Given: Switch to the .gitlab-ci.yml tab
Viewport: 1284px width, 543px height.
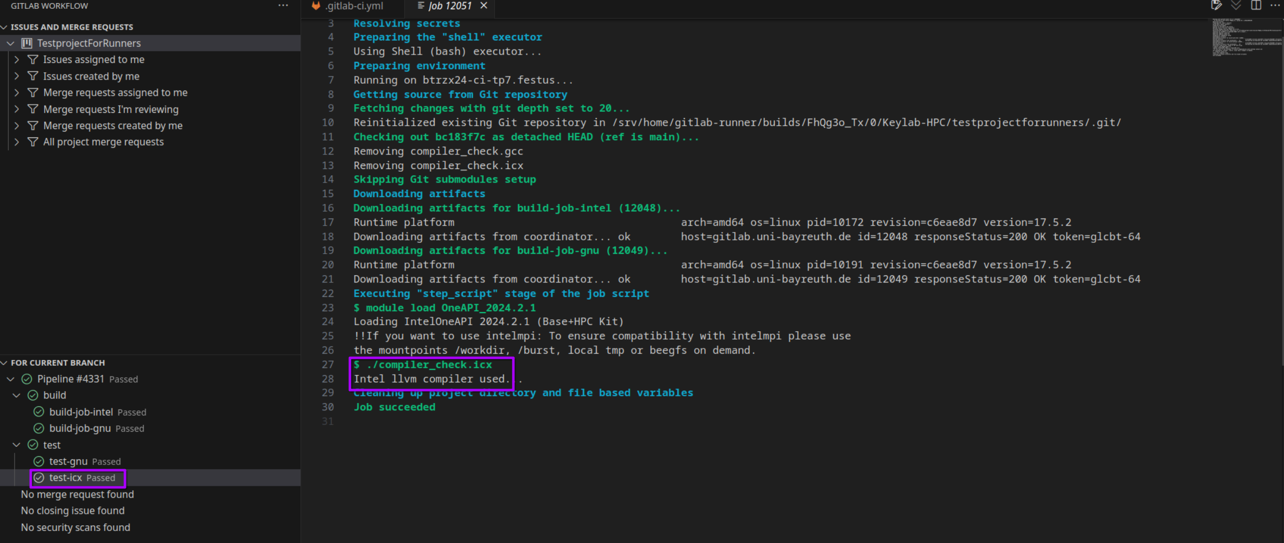Looking at the screenshot, I should click(353, 6).
